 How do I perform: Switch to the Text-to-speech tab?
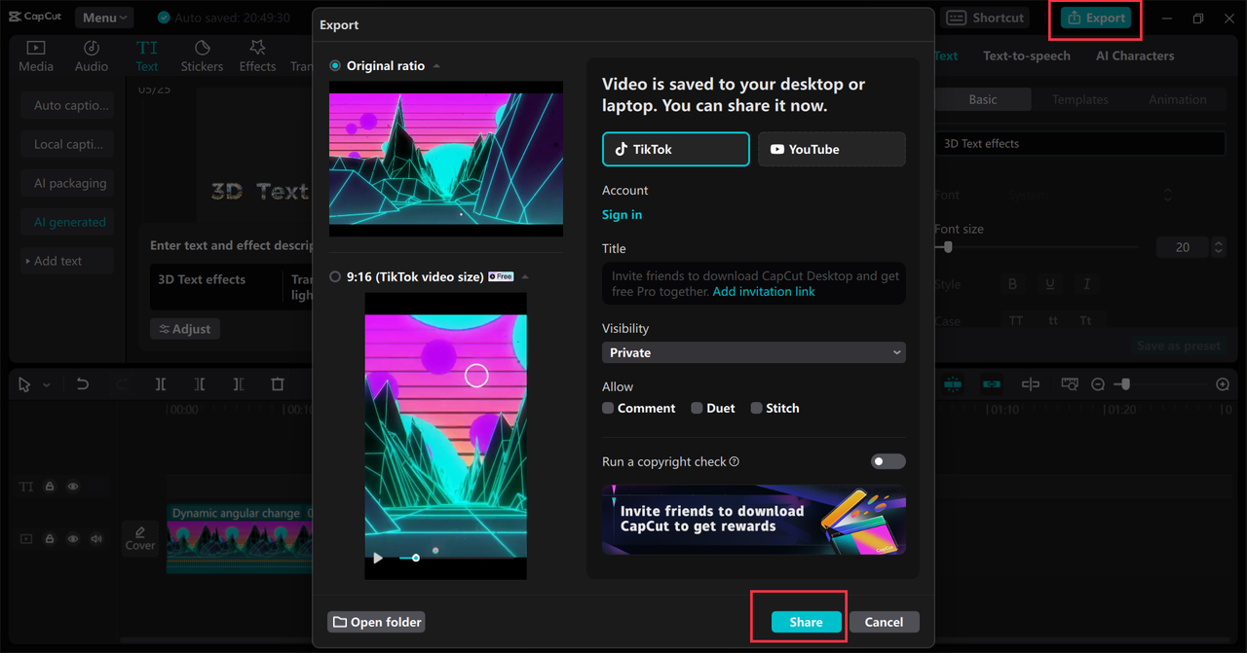tap(1027, 55)
